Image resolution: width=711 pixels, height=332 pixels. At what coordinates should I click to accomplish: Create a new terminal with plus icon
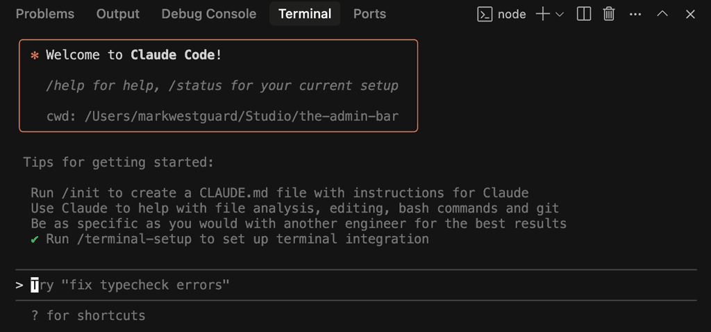(x=542, y=15)
